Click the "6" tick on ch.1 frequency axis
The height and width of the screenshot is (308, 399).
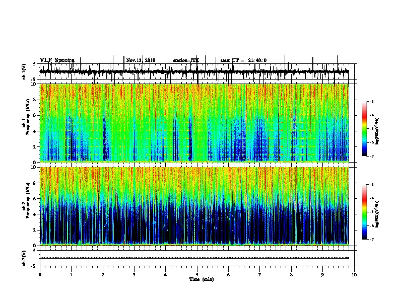tap(36, 115)
